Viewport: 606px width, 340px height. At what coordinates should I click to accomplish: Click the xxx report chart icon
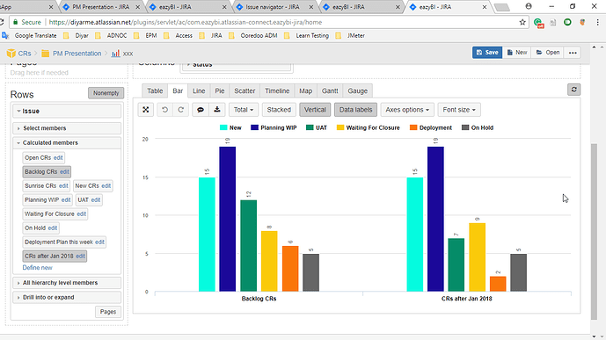[115, 54]
